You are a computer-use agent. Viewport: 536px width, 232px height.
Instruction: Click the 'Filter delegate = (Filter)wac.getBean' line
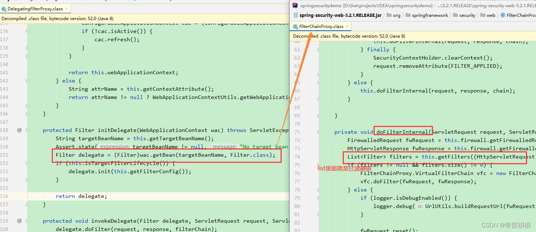pos(165,155)
